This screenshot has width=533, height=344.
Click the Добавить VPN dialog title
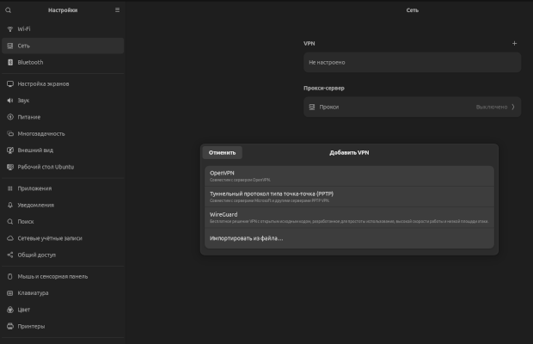(349, 152)
